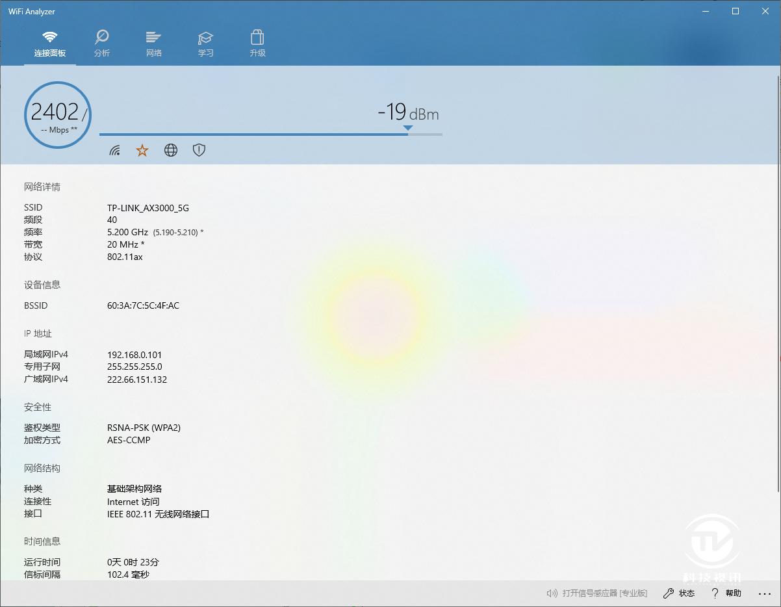Viewport: 781px width, 607px height.
Task: Toggle the orange favorite star icon
Action: (x=142, y=151)
